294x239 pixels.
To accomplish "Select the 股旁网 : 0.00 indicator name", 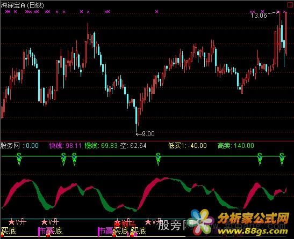I will [x=19, y=146].
